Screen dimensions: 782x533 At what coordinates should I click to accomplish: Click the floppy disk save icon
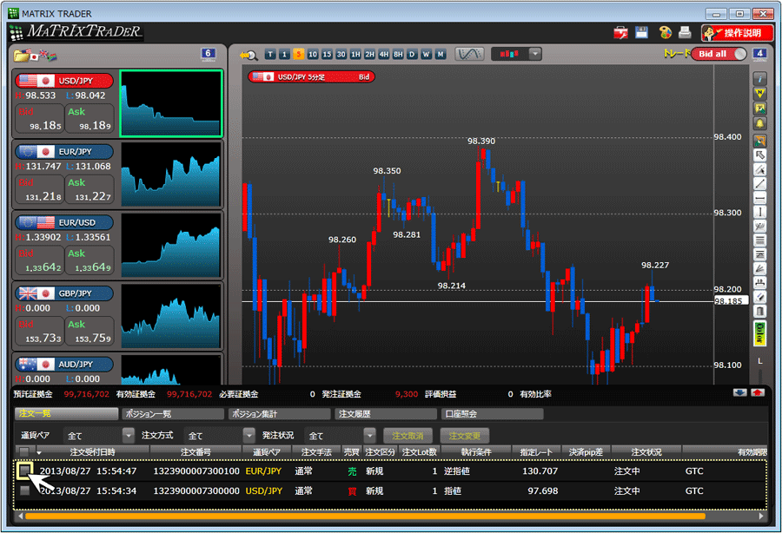coord(641,33)
